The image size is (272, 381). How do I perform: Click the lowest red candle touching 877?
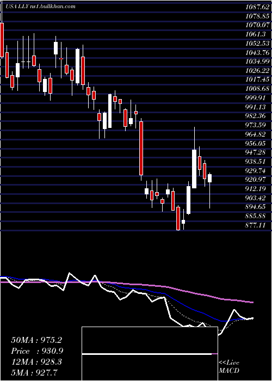pos(178,218)
